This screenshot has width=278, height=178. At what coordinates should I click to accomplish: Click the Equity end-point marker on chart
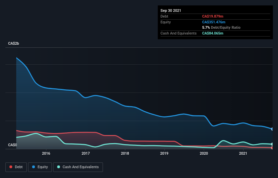pos(272,129)
